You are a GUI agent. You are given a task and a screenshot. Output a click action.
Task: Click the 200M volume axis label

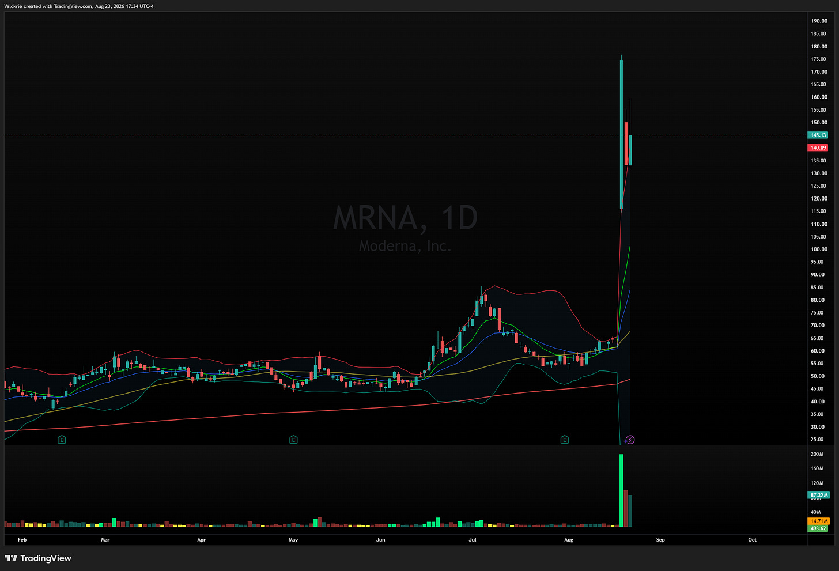point(817,454)
